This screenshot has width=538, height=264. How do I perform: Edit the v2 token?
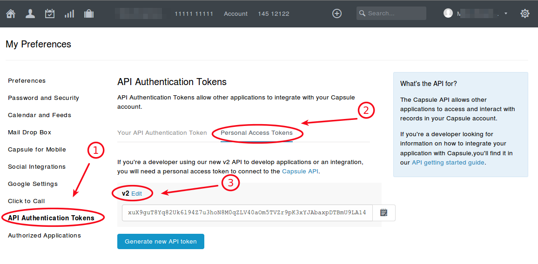[x=137, y=193]
